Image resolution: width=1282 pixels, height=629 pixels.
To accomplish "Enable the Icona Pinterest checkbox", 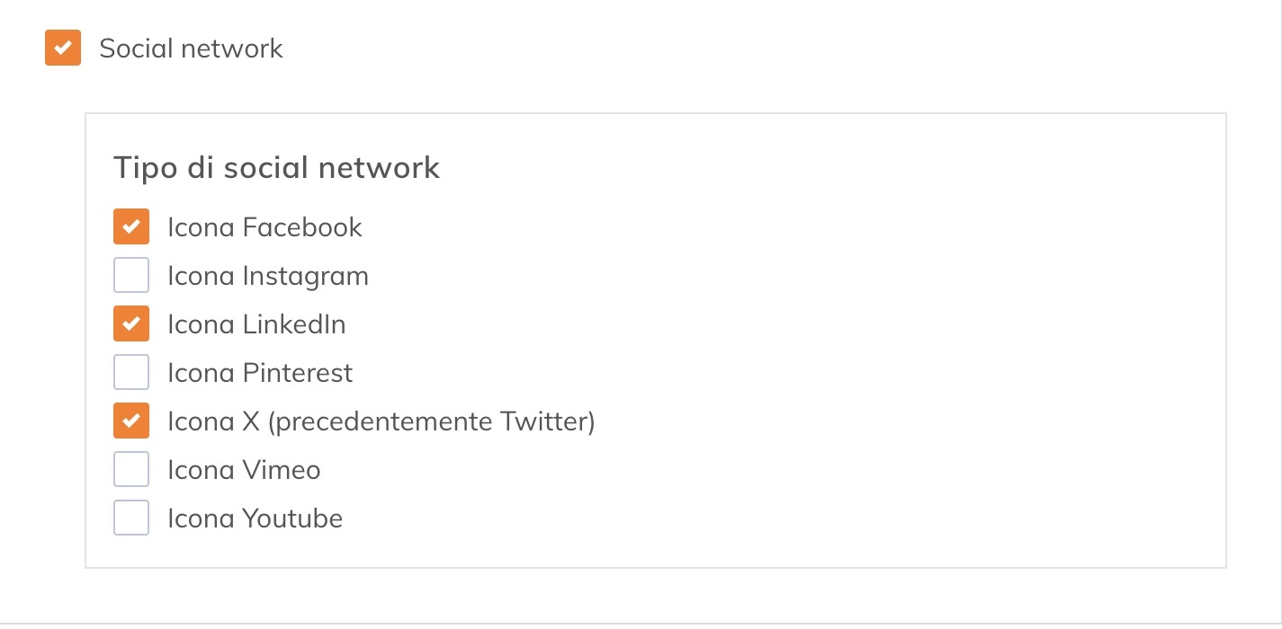I will (130, 372).
